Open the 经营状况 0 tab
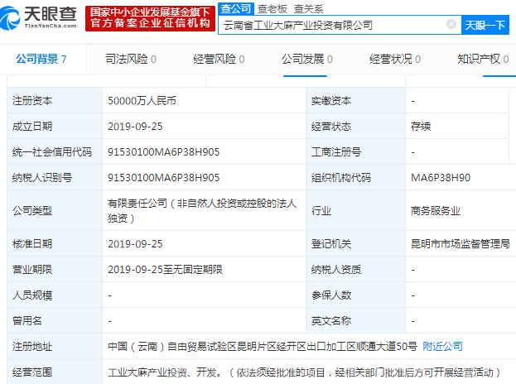The height and width of the screenshot is (384, 516). (395, 60)
